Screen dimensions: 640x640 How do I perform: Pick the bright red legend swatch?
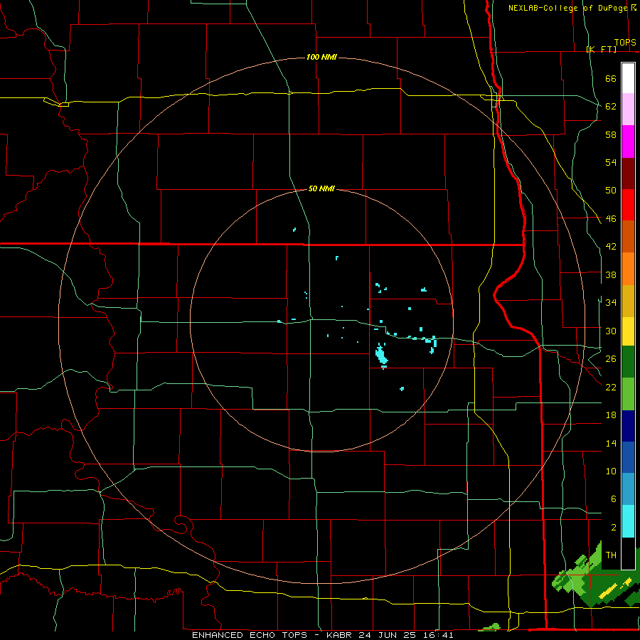click(628, 205)
